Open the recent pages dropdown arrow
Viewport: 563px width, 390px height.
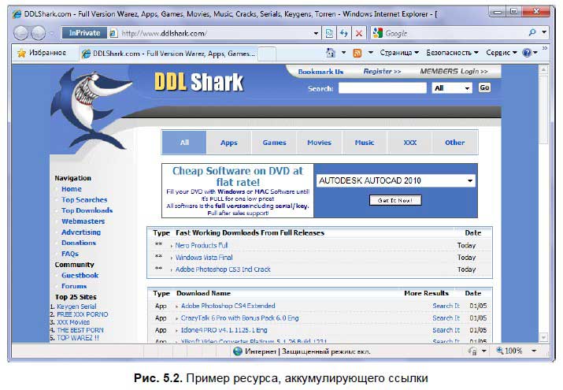pyautogui.click(x=51, y=33)
